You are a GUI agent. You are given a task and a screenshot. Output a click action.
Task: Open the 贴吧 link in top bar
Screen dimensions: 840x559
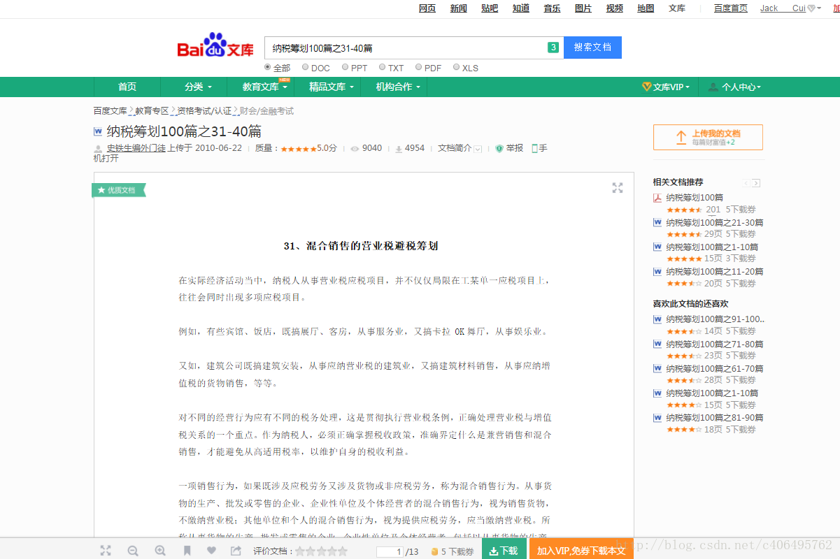490,8
